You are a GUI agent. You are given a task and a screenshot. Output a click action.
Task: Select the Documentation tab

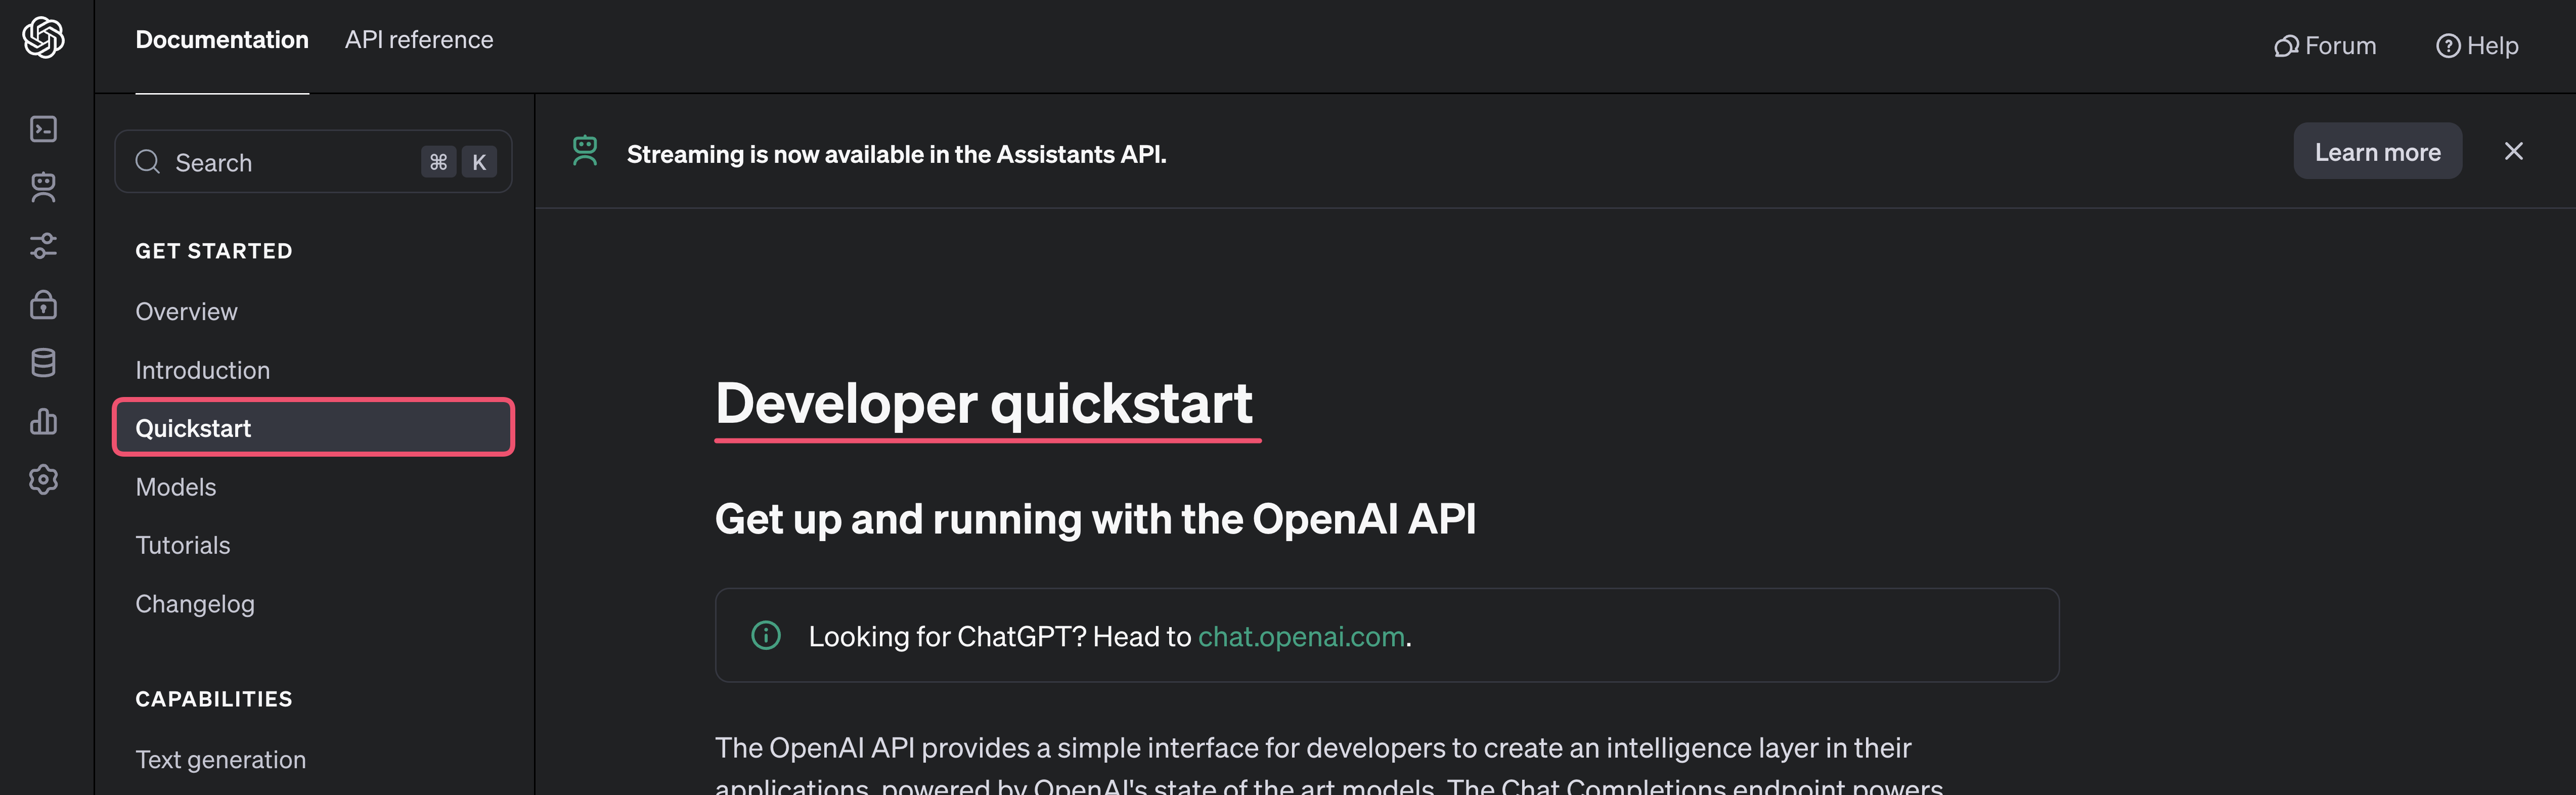pyautogui.click(x=222, y=40)
